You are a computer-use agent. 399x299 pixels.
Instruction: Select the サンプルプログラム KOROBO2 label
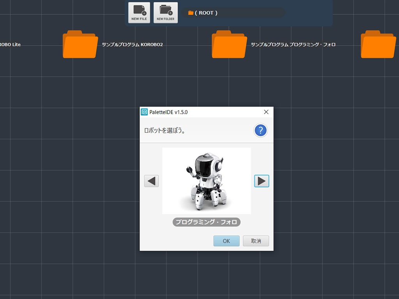coord(132,44)
